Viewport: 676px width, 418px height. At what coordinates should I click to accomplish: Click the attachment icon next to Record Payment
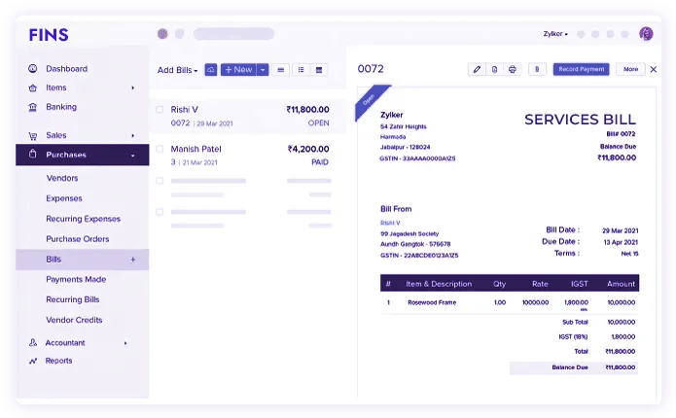click(537, 70)
